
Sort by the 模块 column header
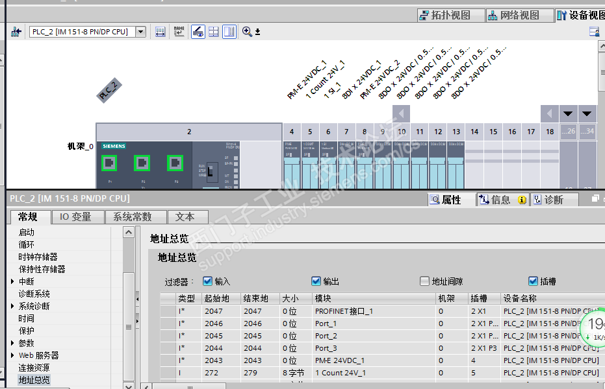[x=374, y=299]
